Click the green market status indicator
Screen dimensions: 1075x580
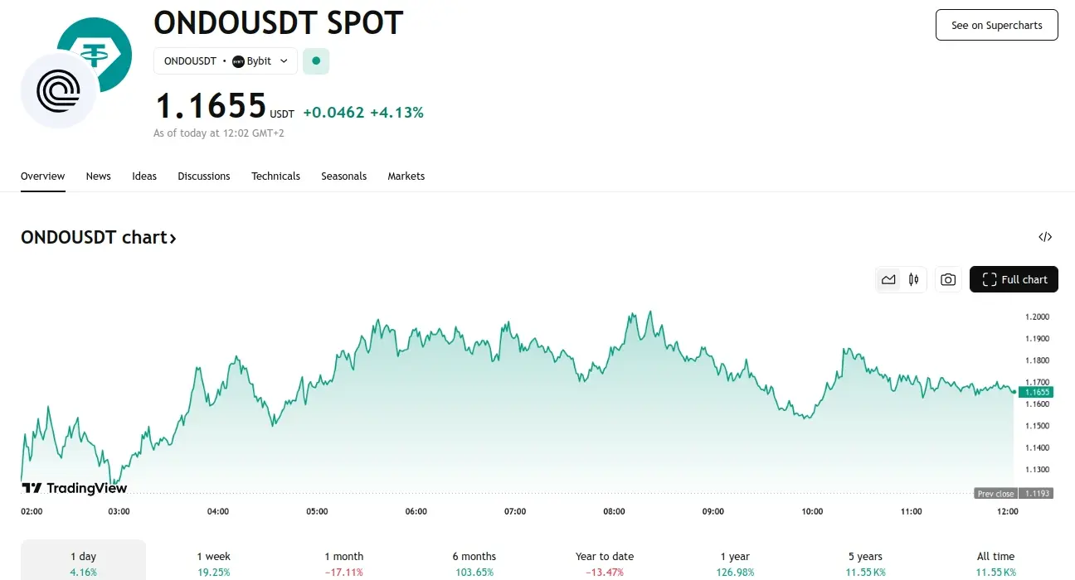pos(316,61)
